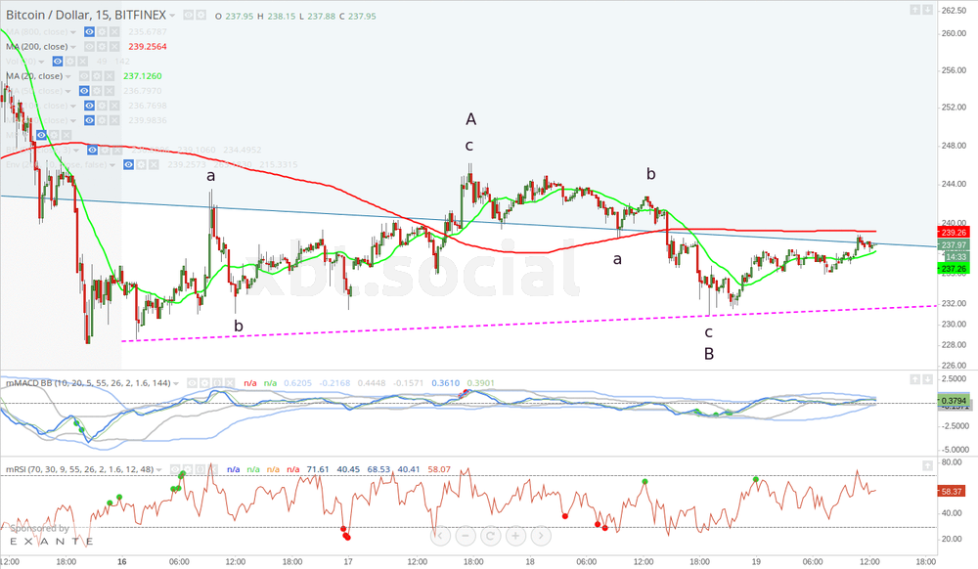Remove the MA (200, close) indicator with X
Image resolution: width=978 pixels, height=569 pixels.
114,46
